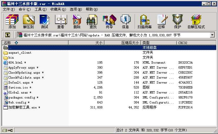Select CheckValidate.aspx file name
The height and width of the screenshot is (134, 218).
(24, 78)
